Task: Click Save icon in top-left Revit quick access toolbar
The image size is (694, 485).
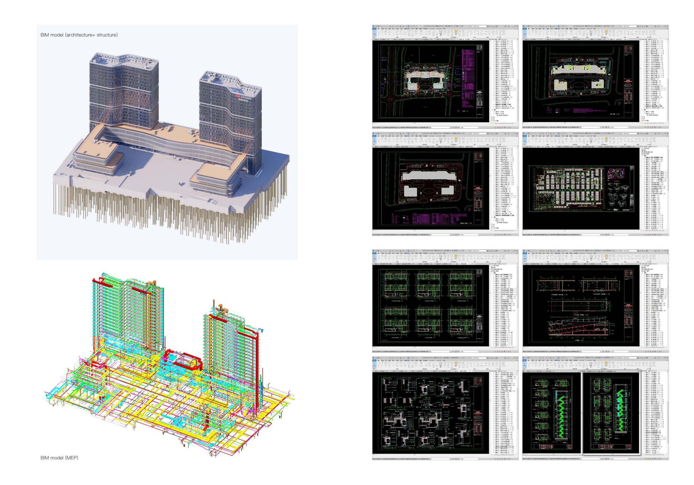Action: pyautogui.click(x=378, y=26)
